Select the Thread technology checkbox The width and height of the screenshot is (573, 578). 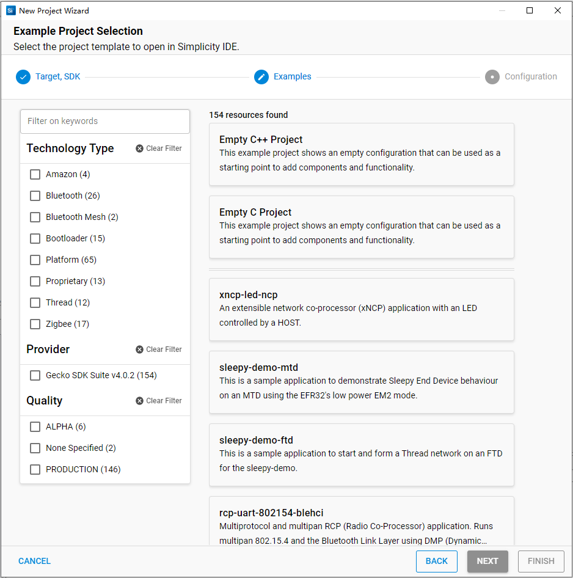coord(35,303)
